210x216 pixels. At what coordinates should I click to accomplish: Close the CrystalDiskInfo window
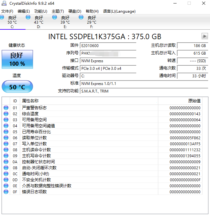(204, 3)
